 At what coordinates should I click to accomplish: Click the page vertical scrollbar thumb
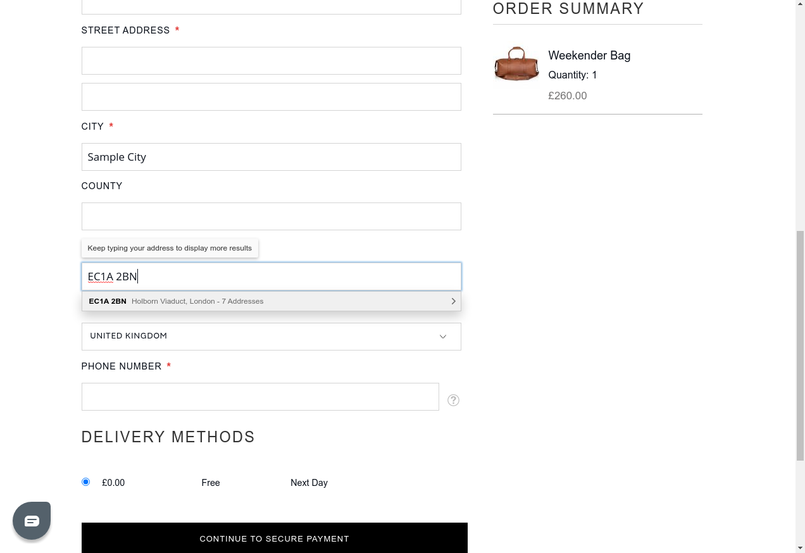click(800, 345)
